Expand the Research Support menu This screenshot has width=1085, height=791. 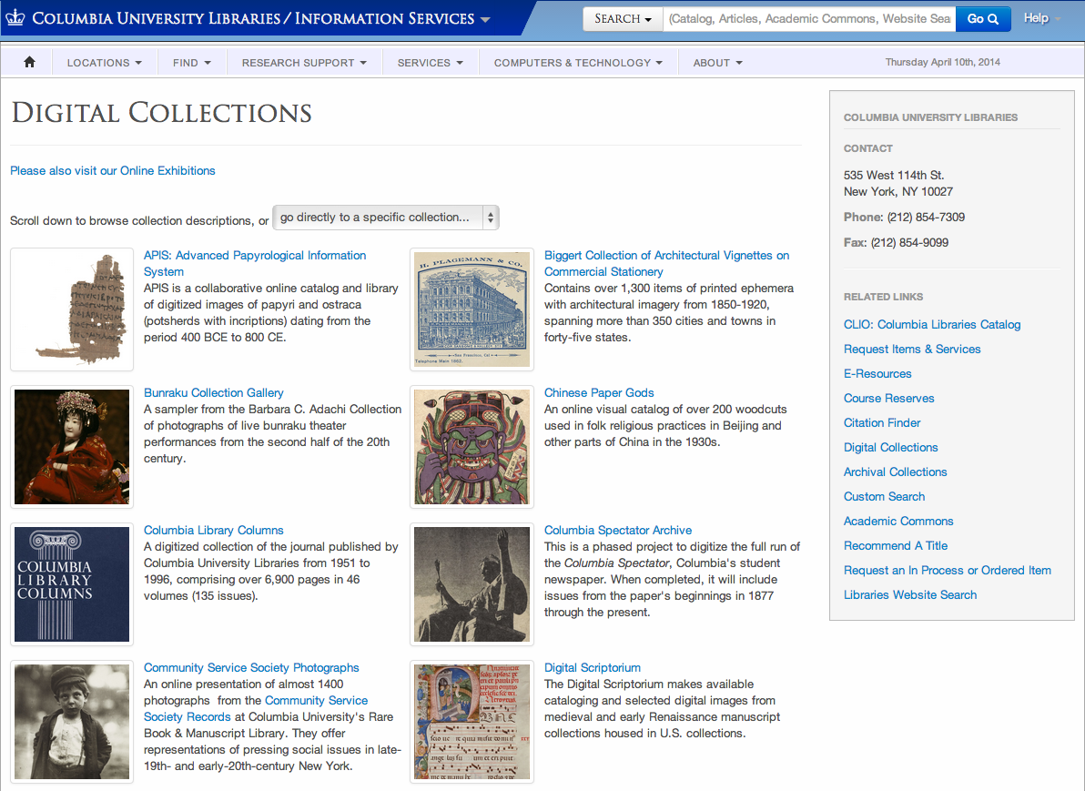point(304,62)
